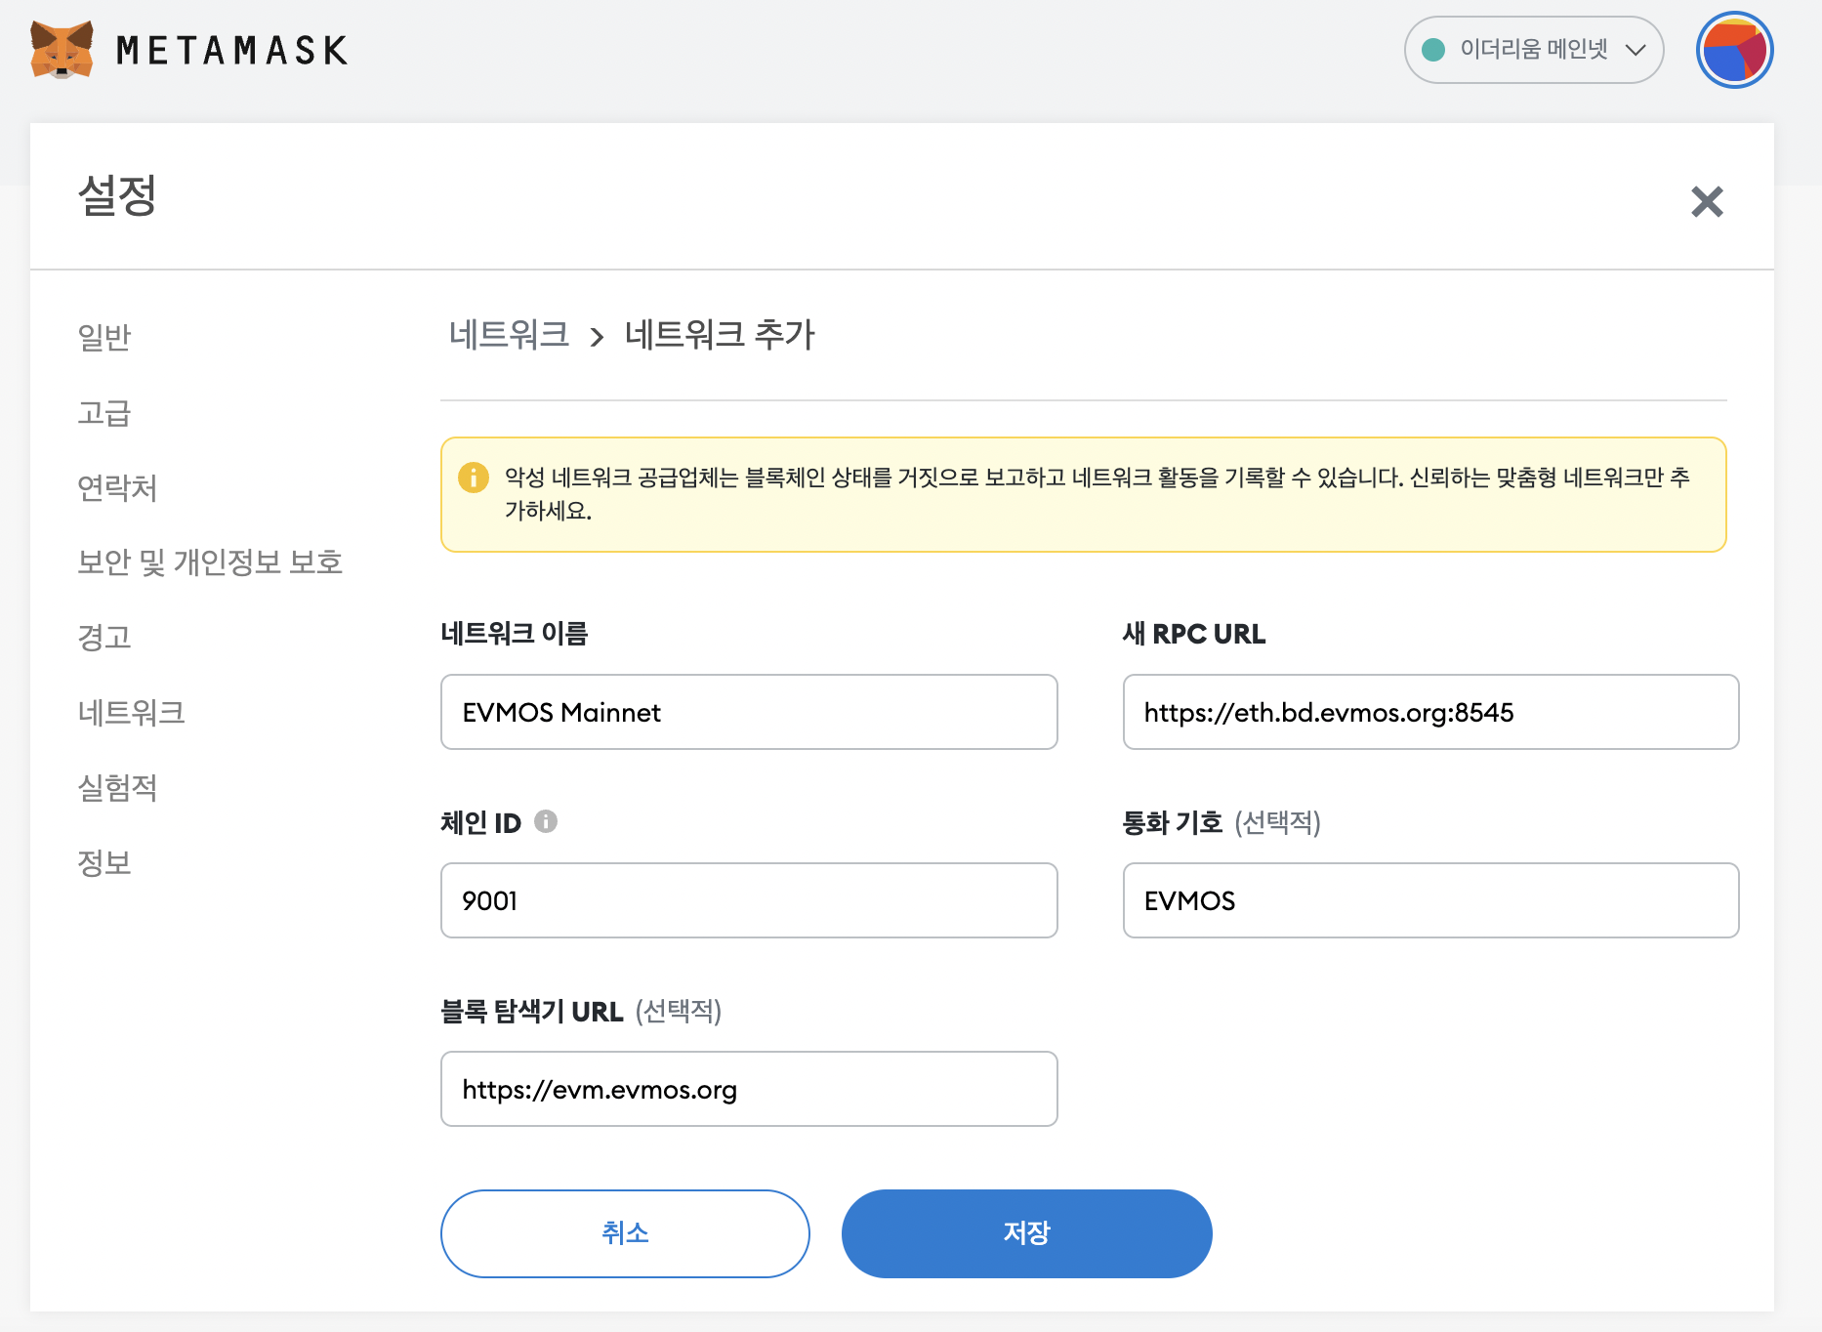Click the 취소 button
This screenshot has height=1332, width=1822.
[625, 1233]
